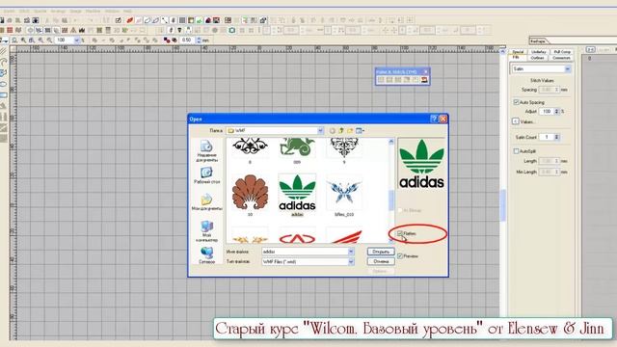Screen dimensions: 617x347
Task: Click the Имя файла text field
Action: 305,252
